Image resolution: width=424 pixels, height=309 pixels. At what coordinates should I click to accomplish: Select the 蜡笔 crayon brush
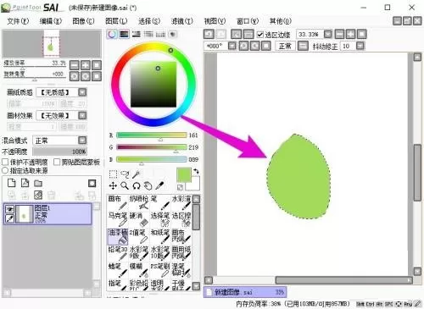tap(118, 270)
